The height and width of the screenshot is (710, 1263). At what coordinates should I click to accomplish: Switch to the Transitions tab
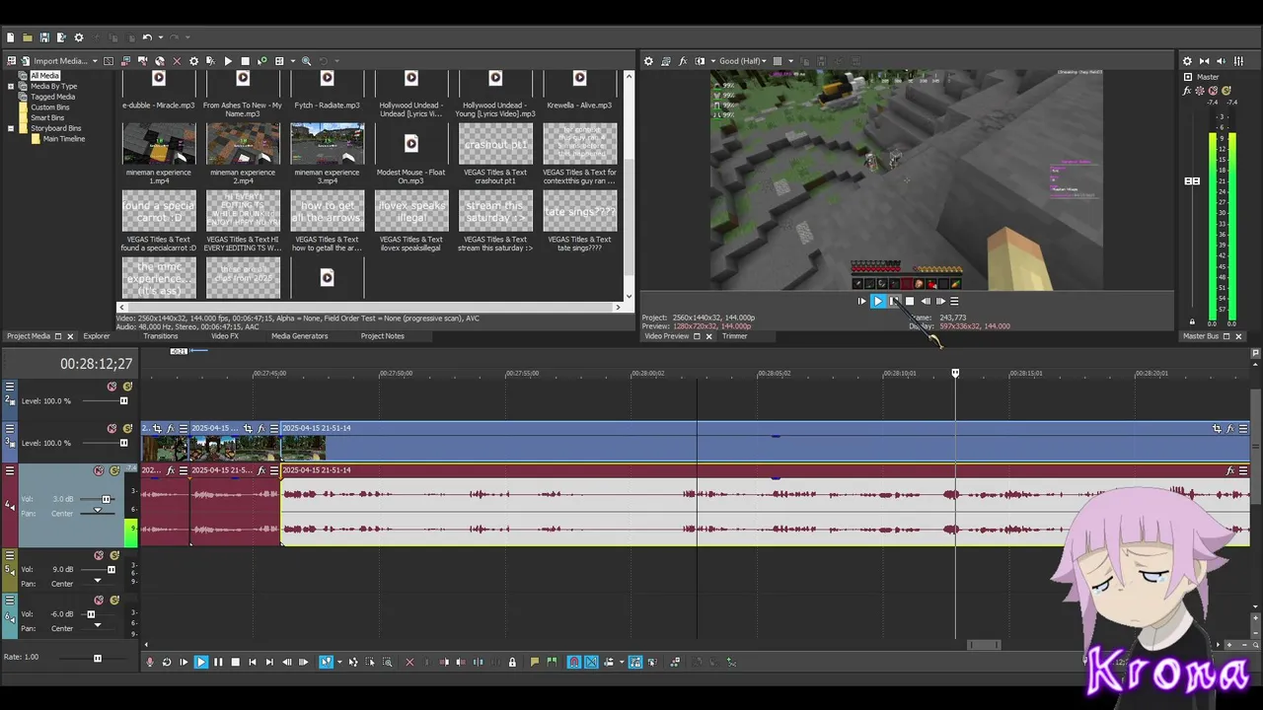point(160,336)
